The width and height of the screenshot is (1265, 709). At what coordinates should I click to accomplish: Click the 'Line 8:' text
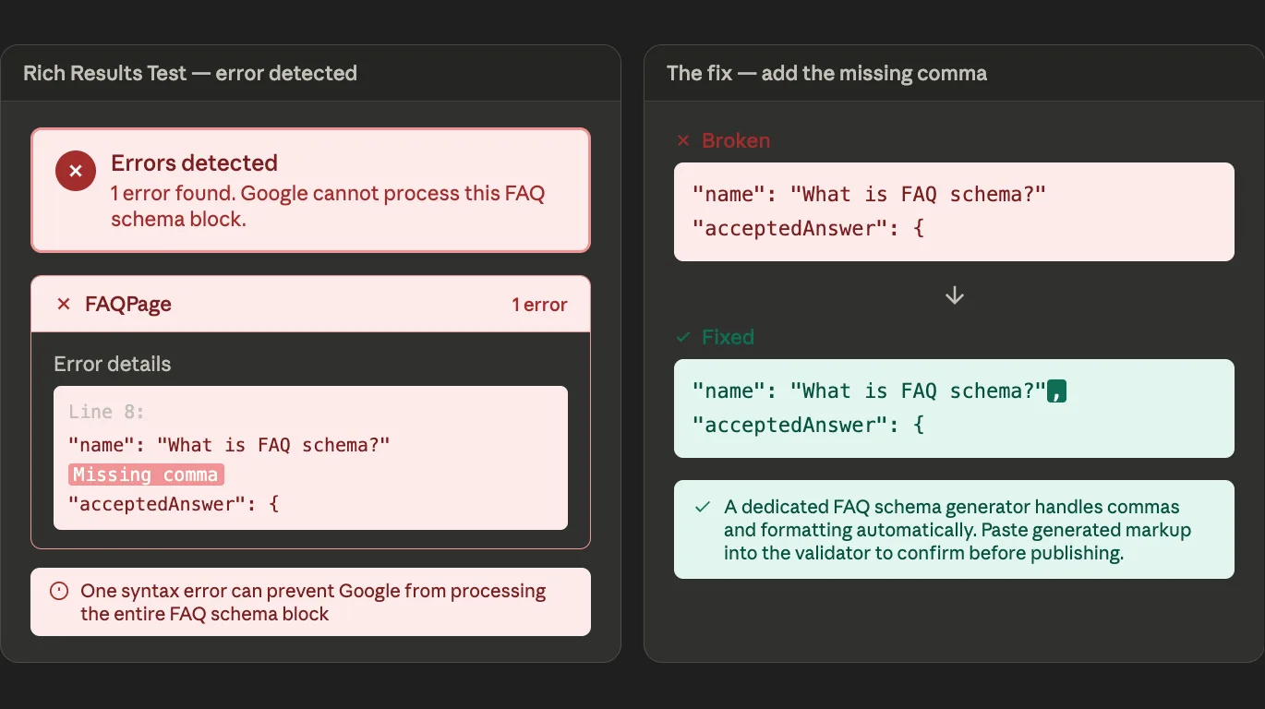point(107,412)
